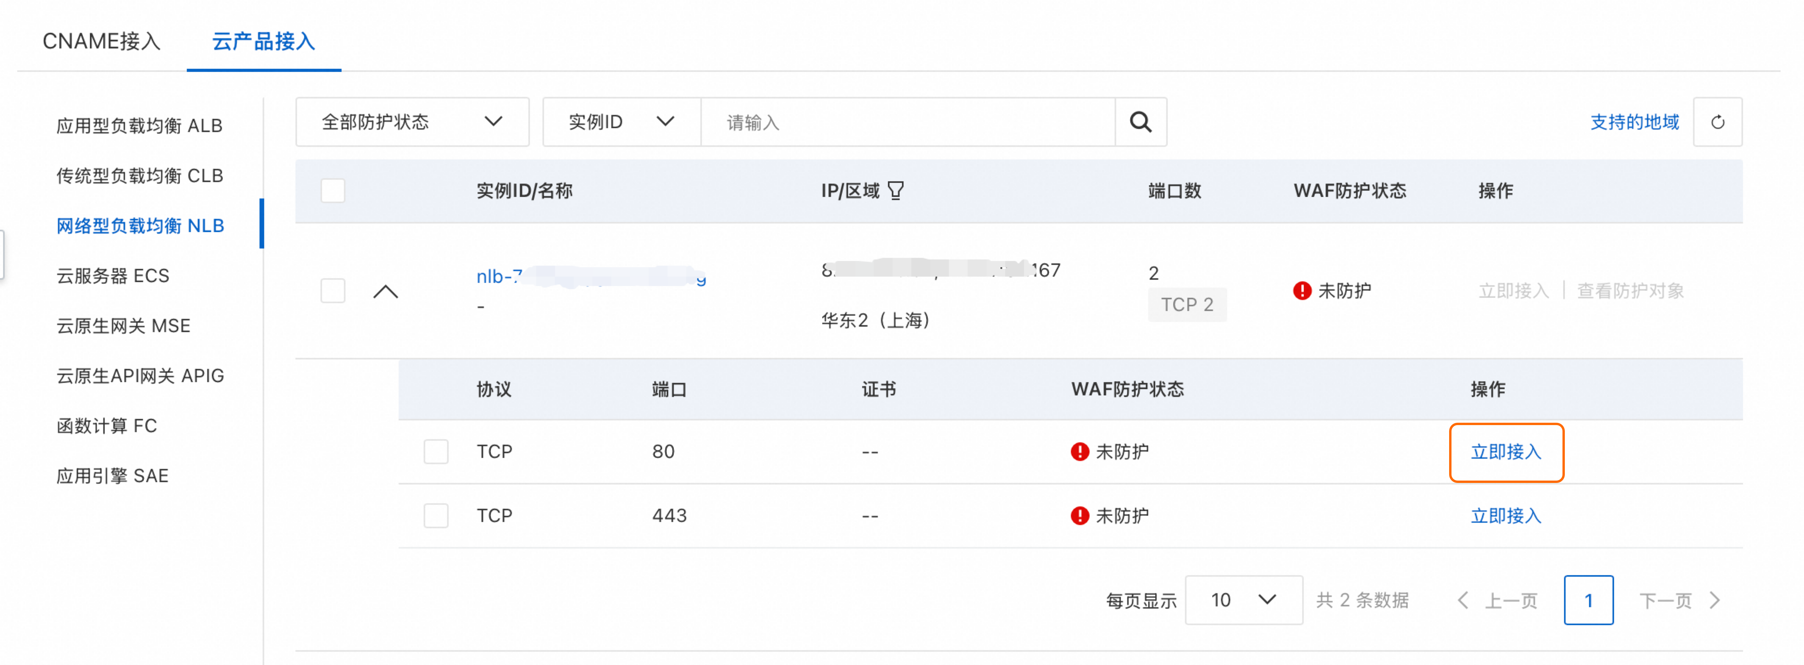Screen dimensions: 1804x665
Task: Click the search magnifier icon
Action: [1140, 122]
